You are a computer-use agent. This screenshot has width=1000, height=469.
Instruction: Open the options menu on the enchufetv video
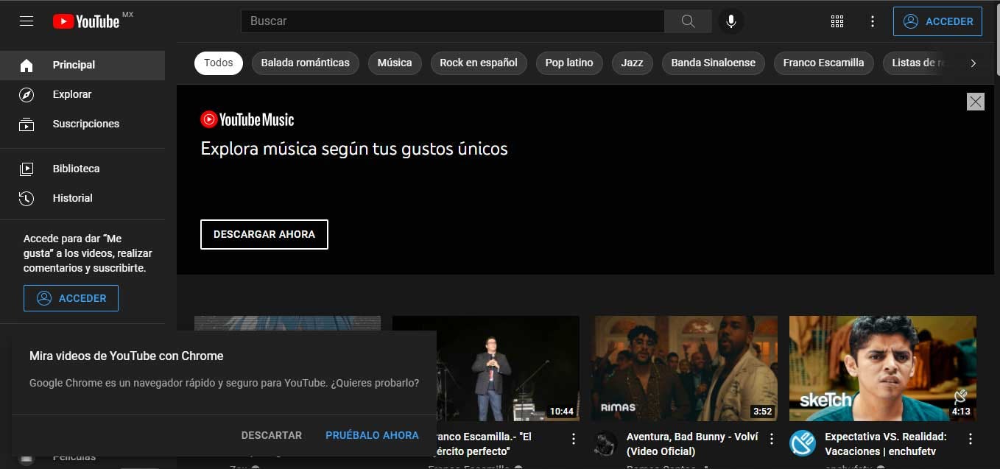coord(970,437)
